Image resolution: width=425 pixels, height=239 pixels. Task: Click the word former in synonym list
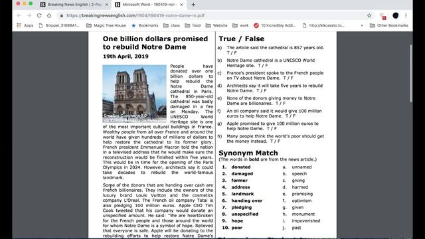pos(239,181)
